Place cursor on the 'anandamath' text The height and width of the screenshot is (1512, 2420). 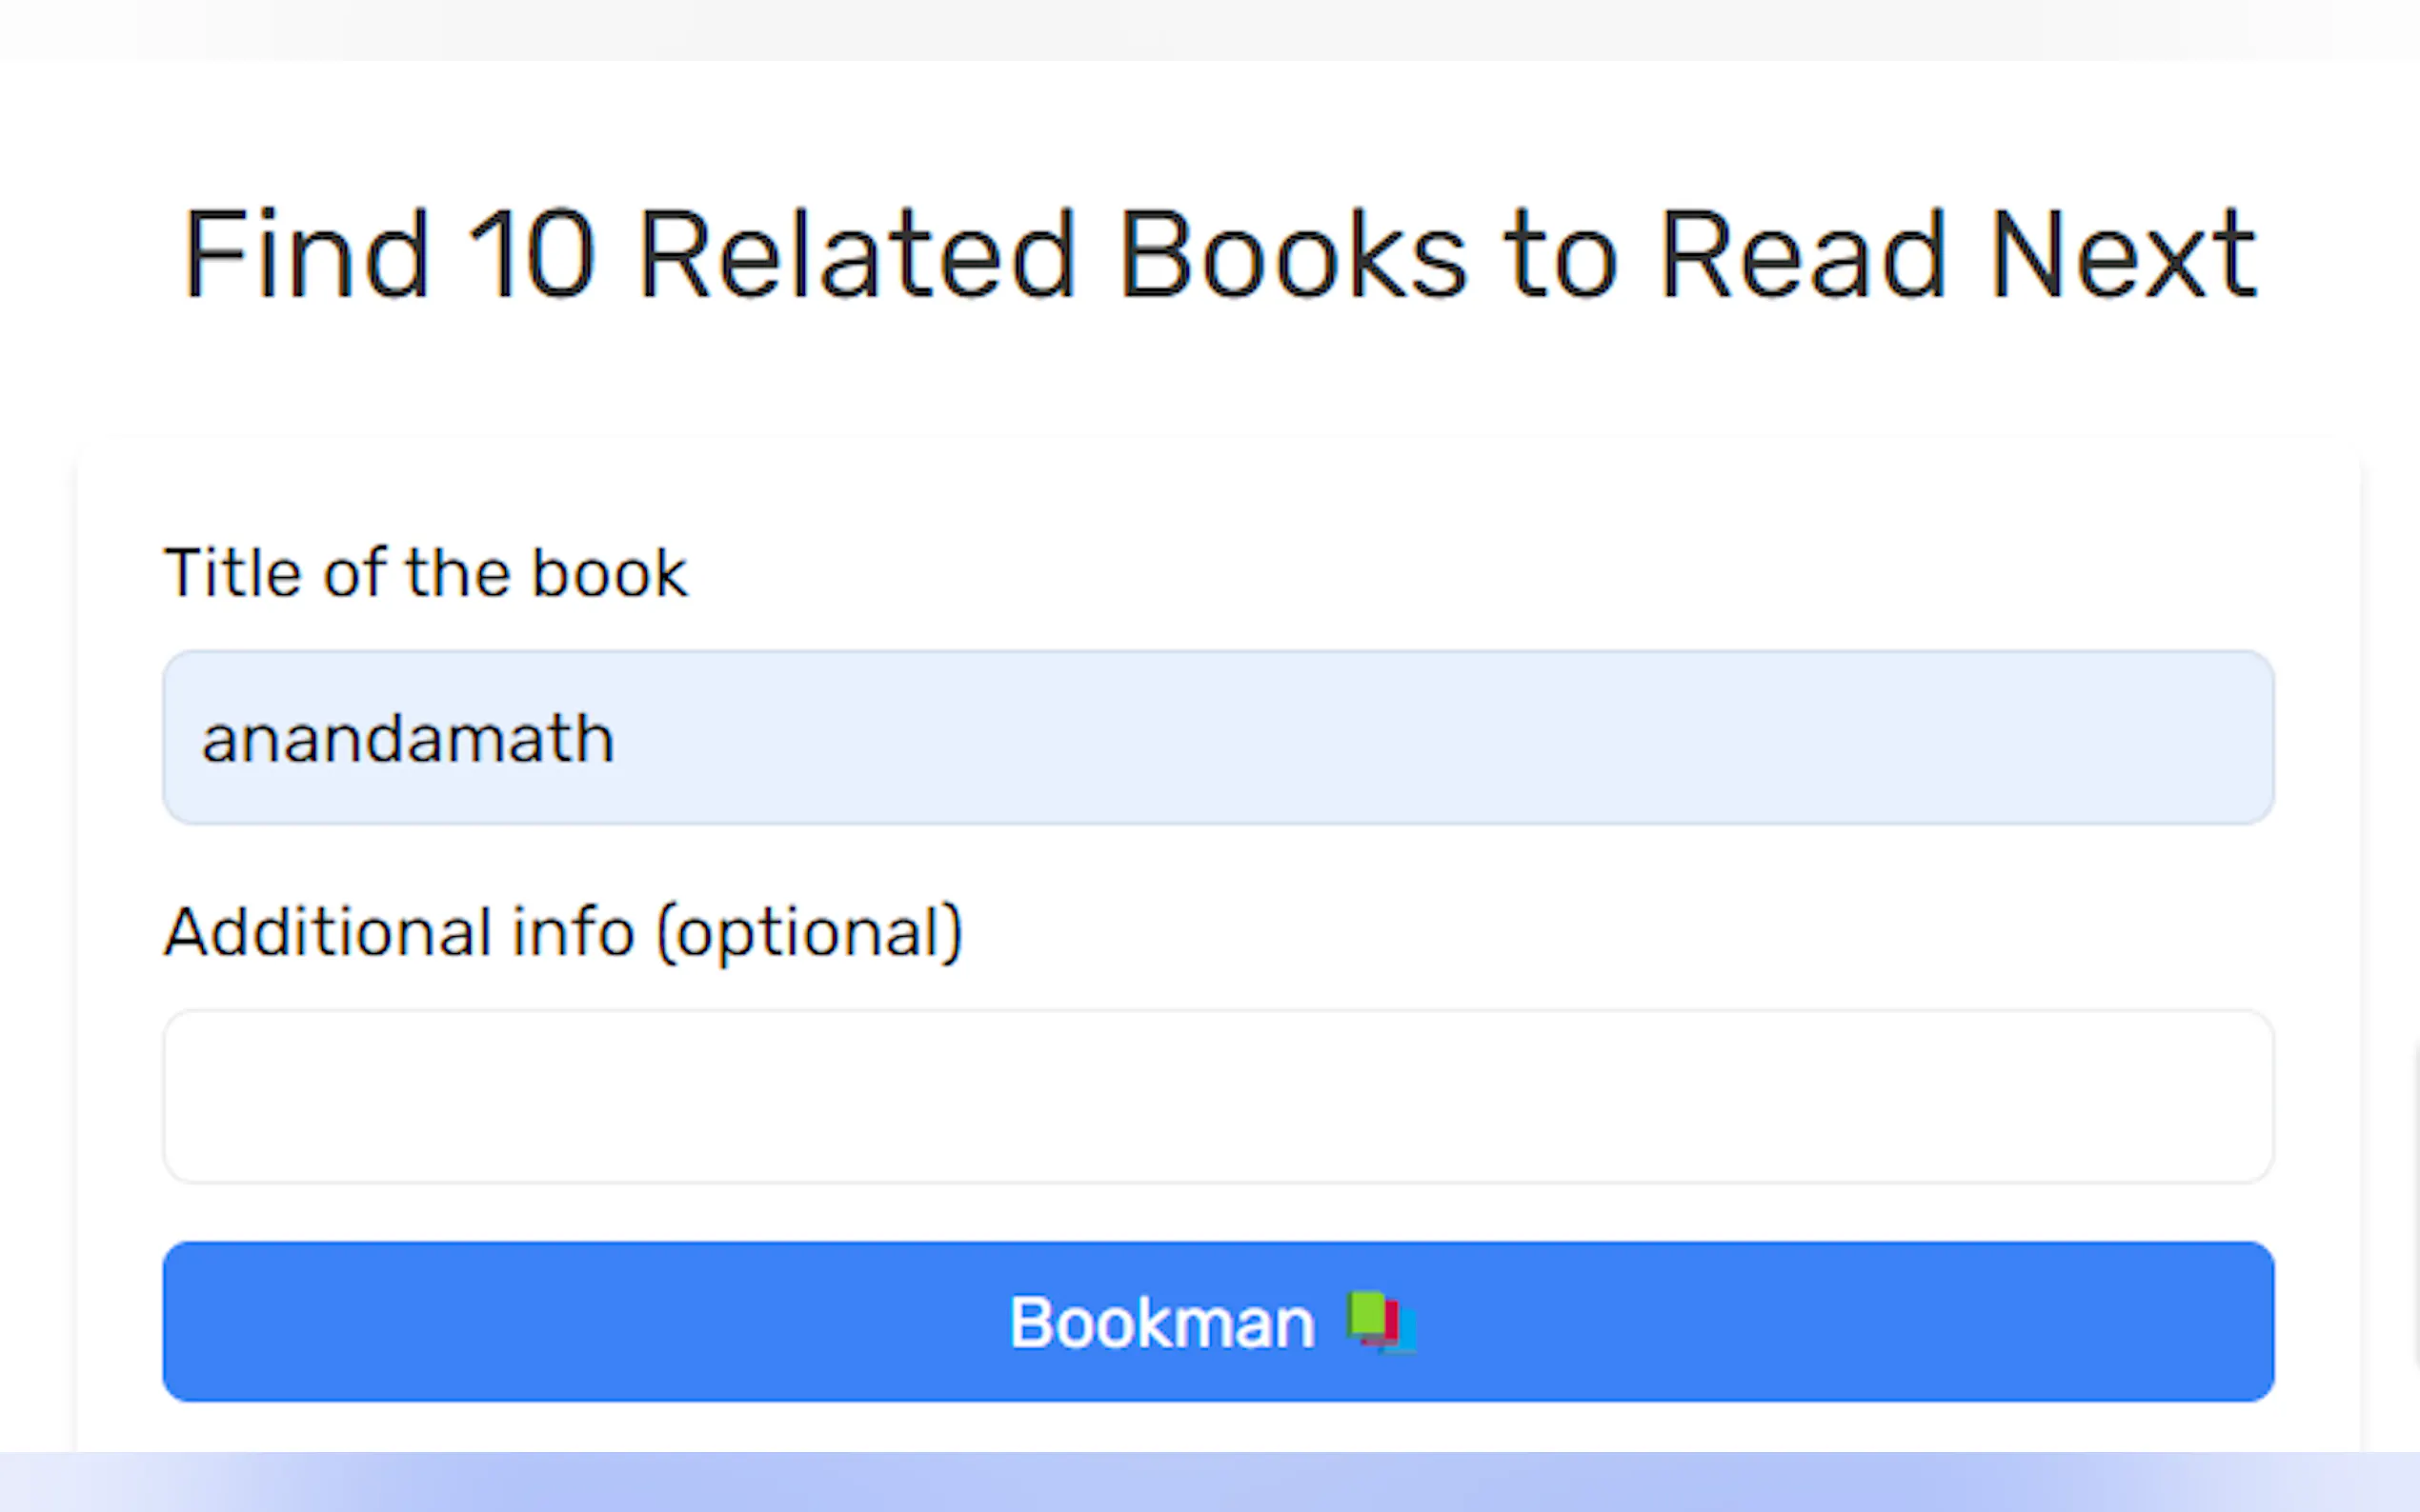(x=407, y=739)
